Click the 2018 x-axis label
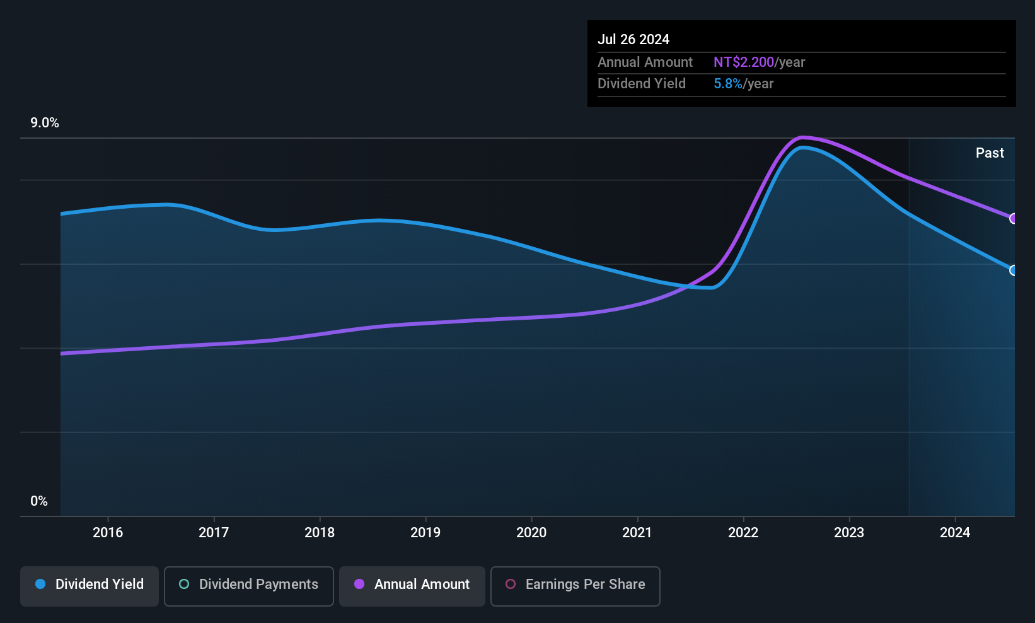Image resolution: width=1035 pixels, height=623 pixels. [320, 532]
